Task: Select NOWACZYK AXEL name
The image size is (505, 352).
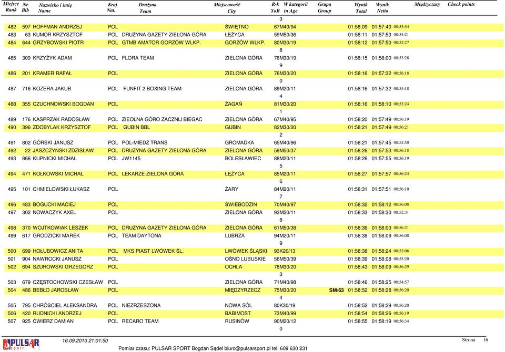Action: point(54,212)
